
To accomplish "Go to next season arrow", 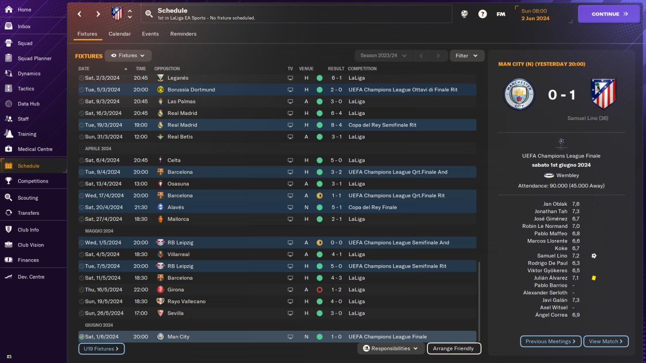I will pyautogui.click(x=439, y=55).
